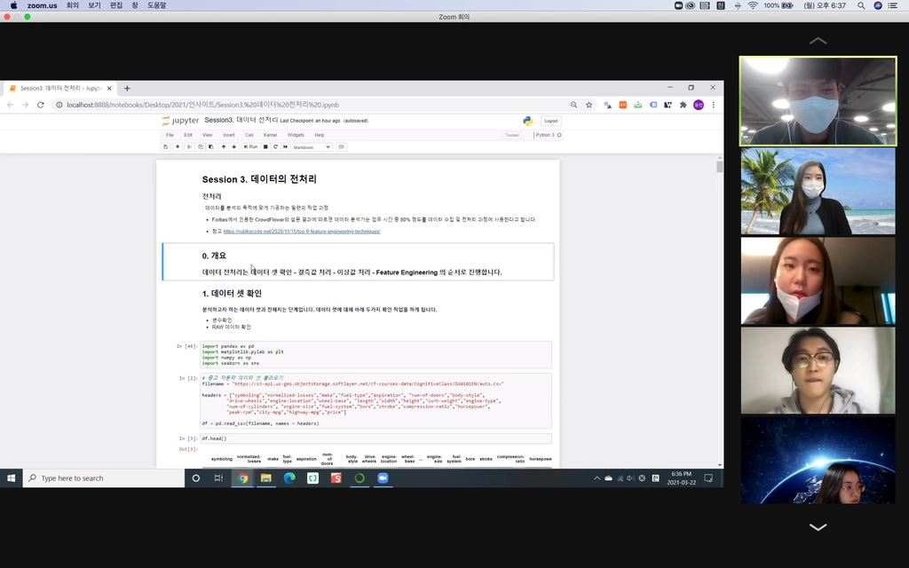
Task: Select the palm beach background participant video
Action: coord(818,191)
